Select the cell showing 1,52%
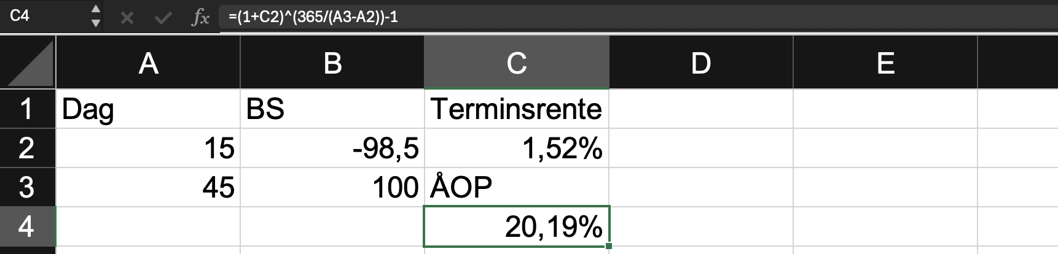Image resolution: width=1058 pixels, height=254 pixels. point(517,148)
